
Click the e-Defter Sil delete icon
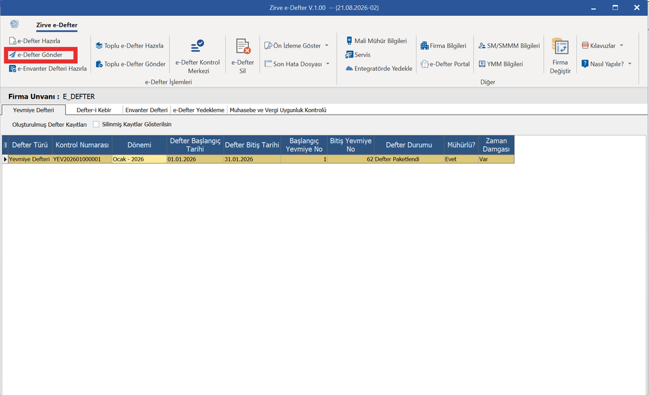coord(243,46)
